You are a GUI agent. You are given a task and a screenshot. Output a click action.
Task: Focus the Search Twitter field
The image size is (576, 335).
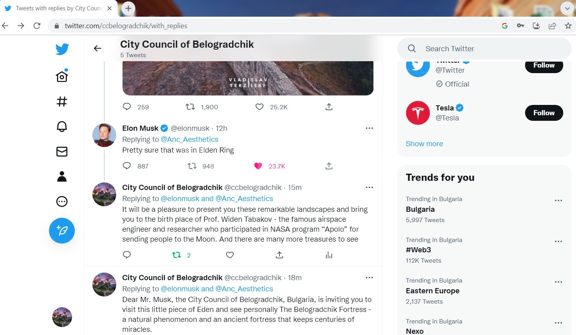(484, 48)
